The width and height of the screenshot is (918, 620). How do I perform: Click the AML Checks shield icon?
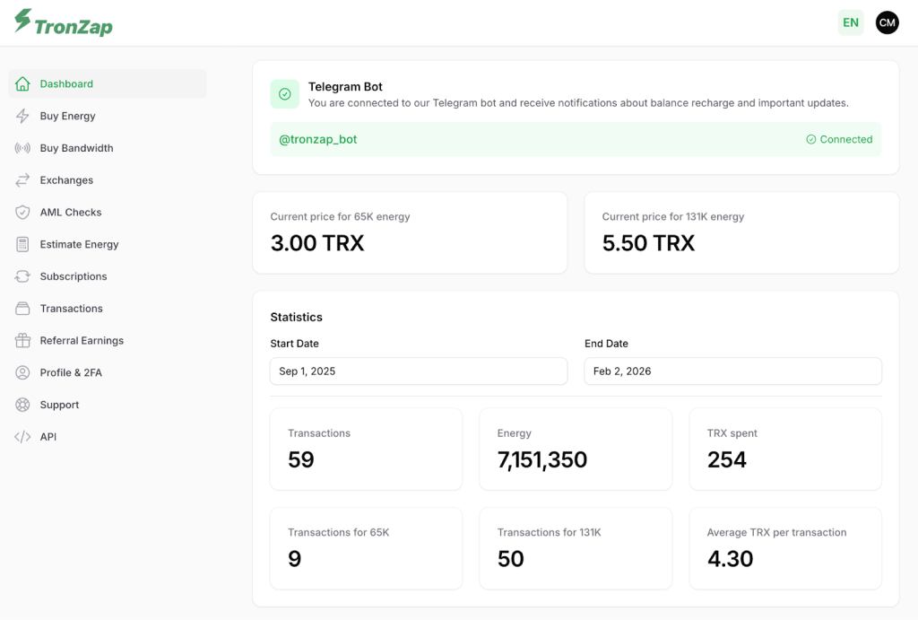[23, 213]
